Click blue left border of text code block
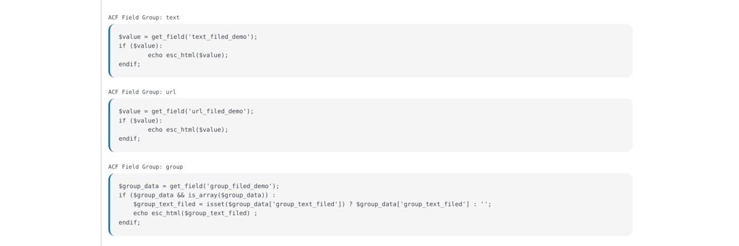The width and height of the screenshot is (739, 246). (110, 50)
